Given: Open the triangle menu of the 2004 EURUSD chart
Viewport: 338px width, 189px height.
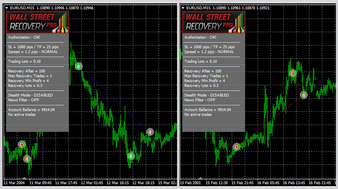Looking at the screenshot, I should point(6,8).
